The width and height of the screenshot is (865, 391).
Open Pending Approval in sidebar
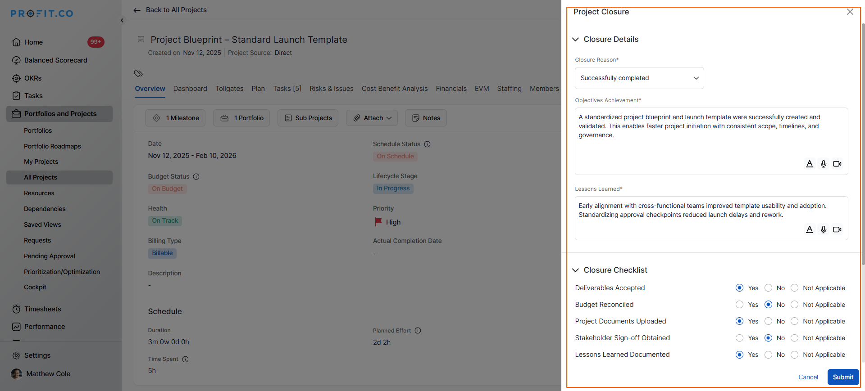click(50, 256)
